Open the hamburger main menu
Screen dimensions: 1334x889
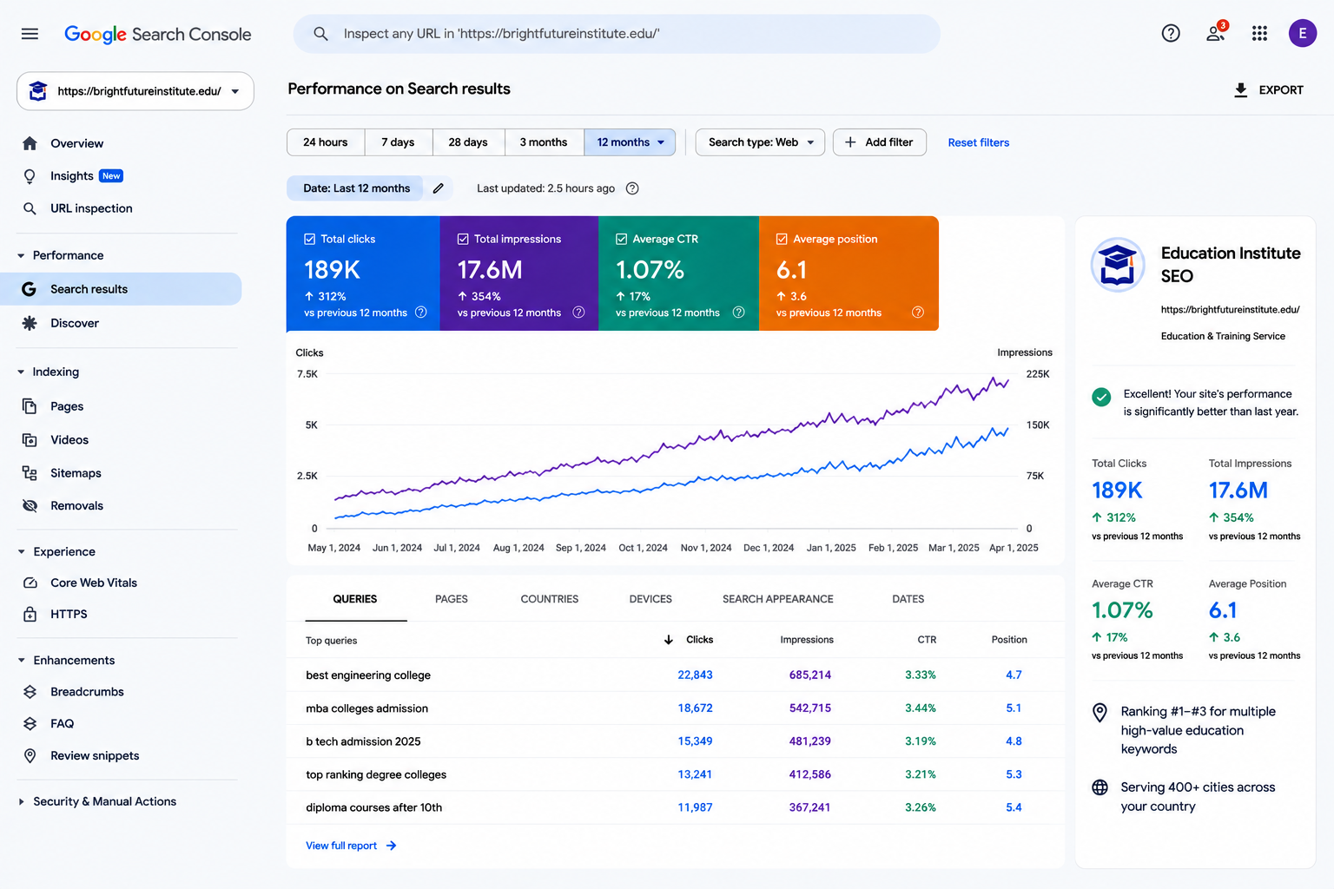click(30, 34)
